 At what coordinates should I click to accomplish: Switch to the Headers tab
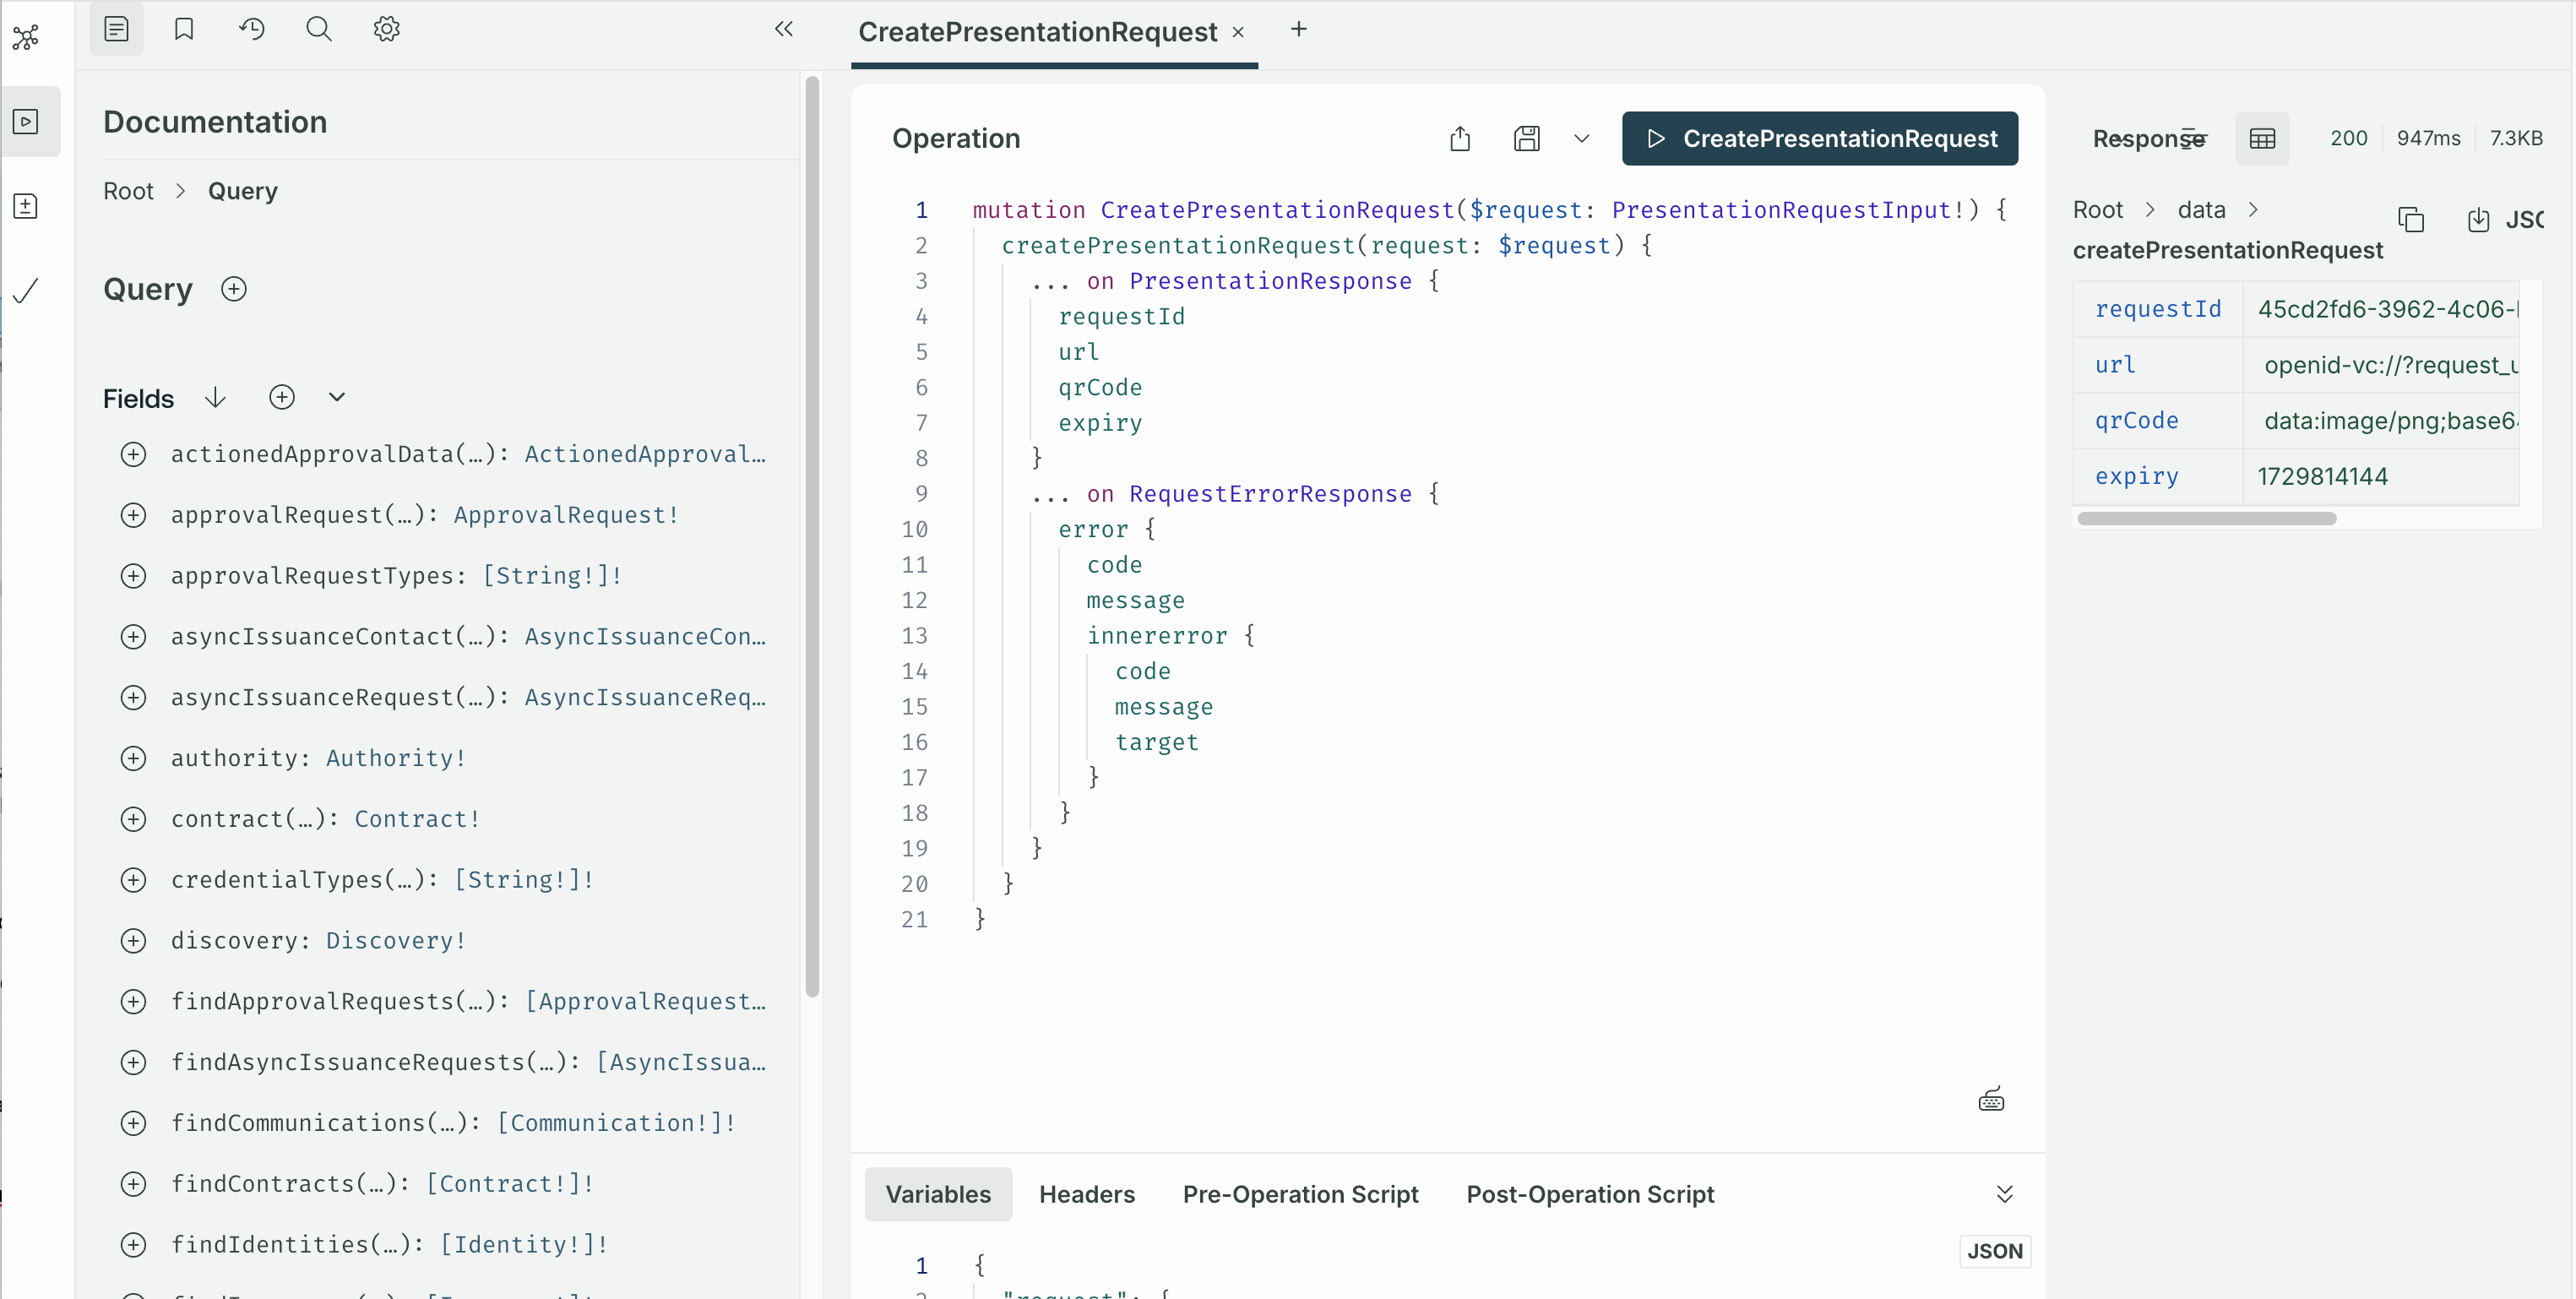coord(1087,1193)
